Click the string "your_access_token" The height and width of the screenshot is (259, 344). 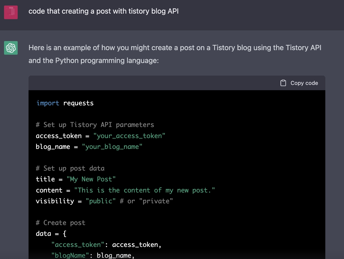pos(129,136)
